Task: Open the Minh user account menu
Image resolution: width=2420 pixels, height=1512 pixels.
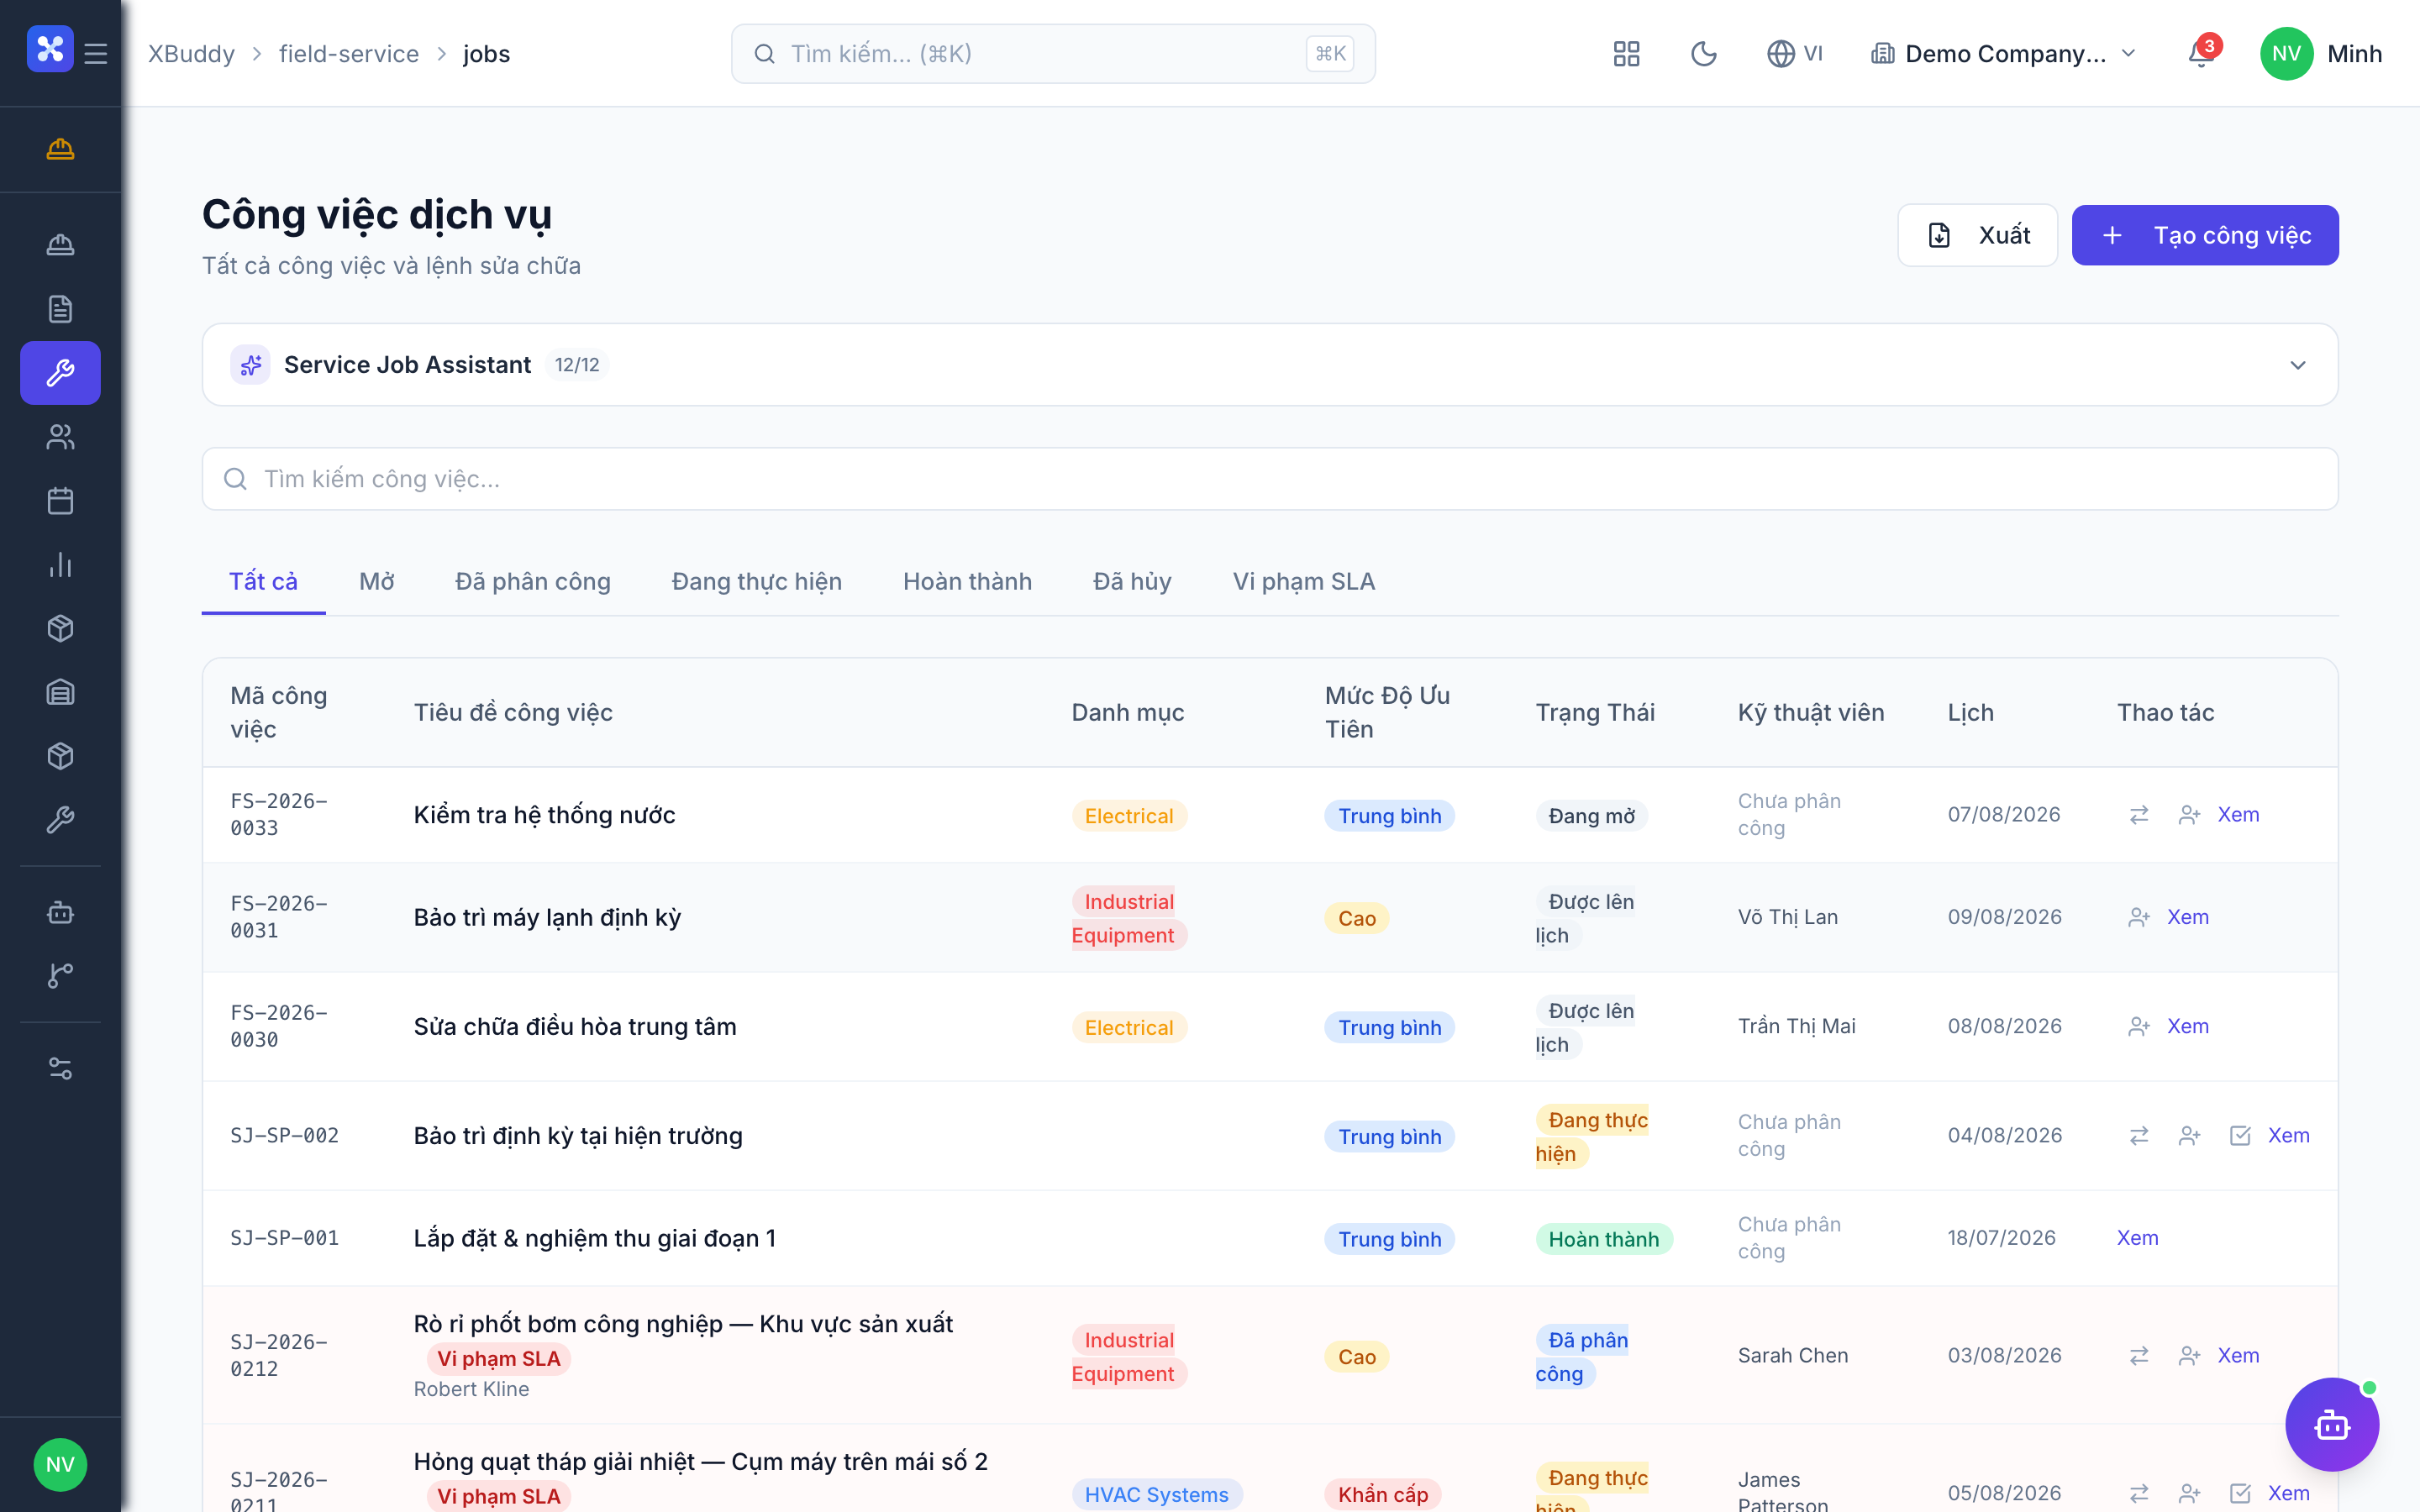Action: click(x=2322, y=54)
